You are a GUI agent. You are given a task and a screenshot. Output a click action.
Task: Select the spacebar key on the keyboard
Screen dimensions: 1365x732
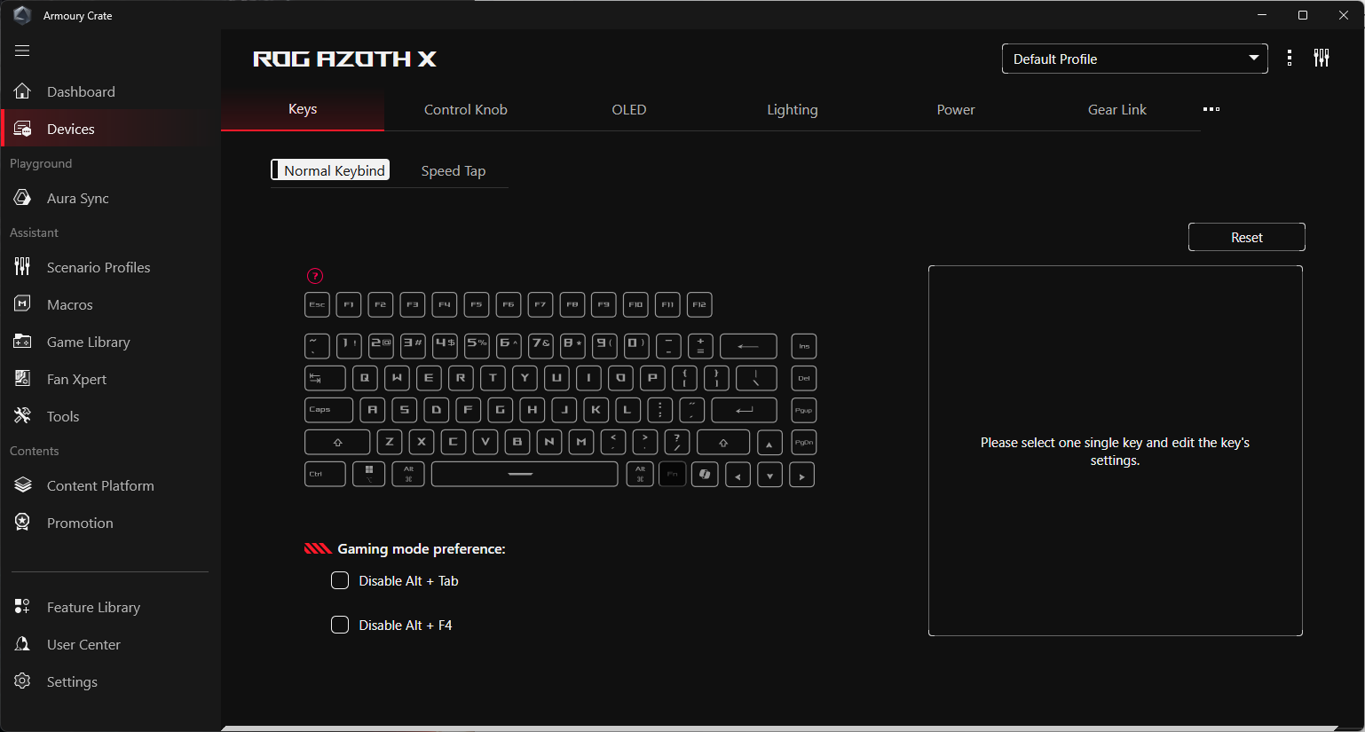[524, 474]
